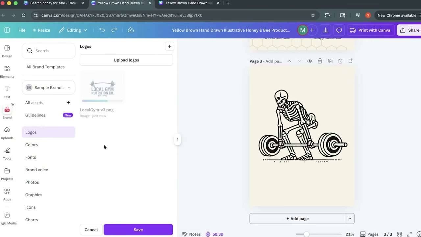Delete Page 3 with trash icon
The height and width of the screenshot is (237, 421).
[x=340, y=61]
